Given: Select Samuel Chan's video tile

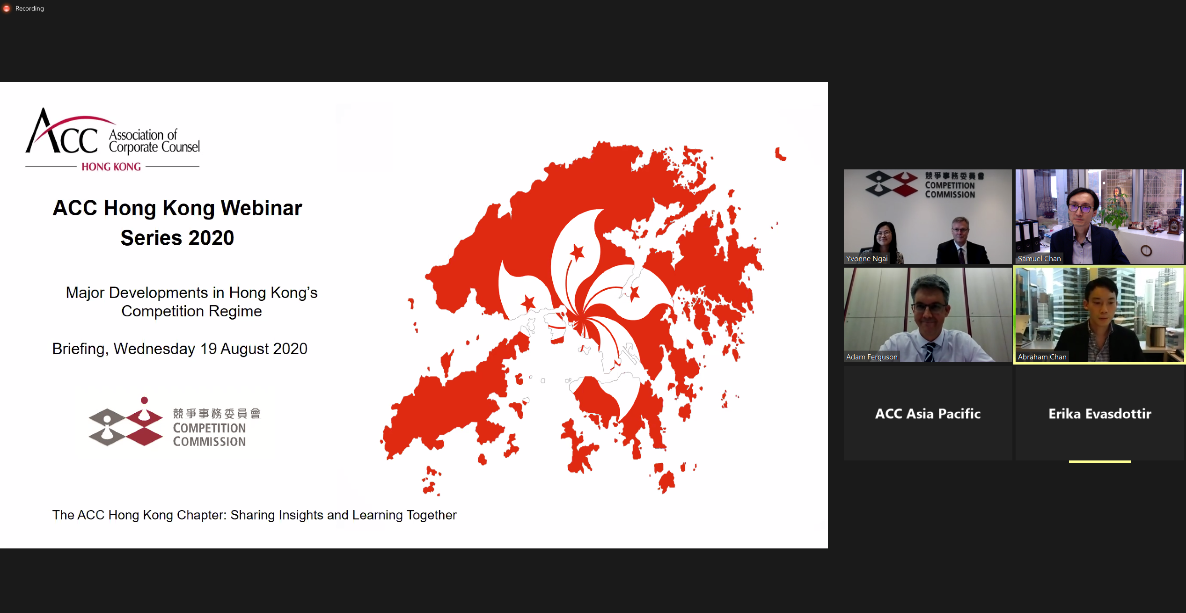Looking at the screenshot, I should 1099,217.
